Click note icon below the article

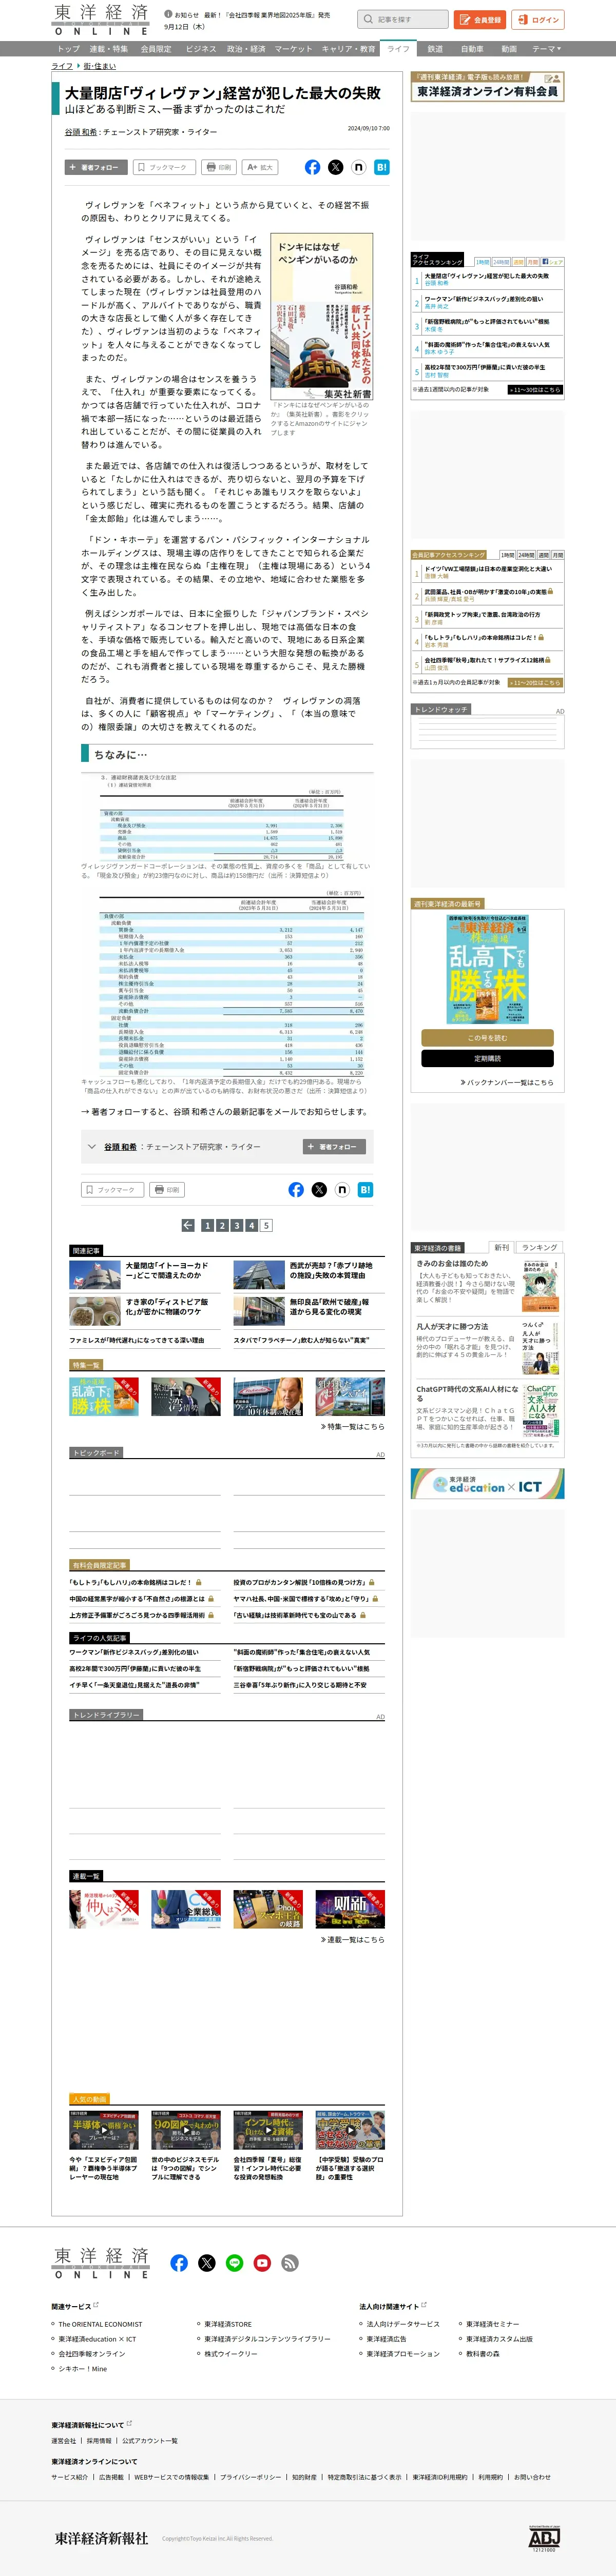click(x=342, y=1189)
